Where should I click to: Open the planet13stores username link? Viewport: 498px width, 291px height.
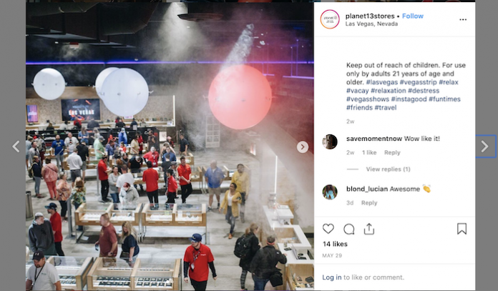370,16
